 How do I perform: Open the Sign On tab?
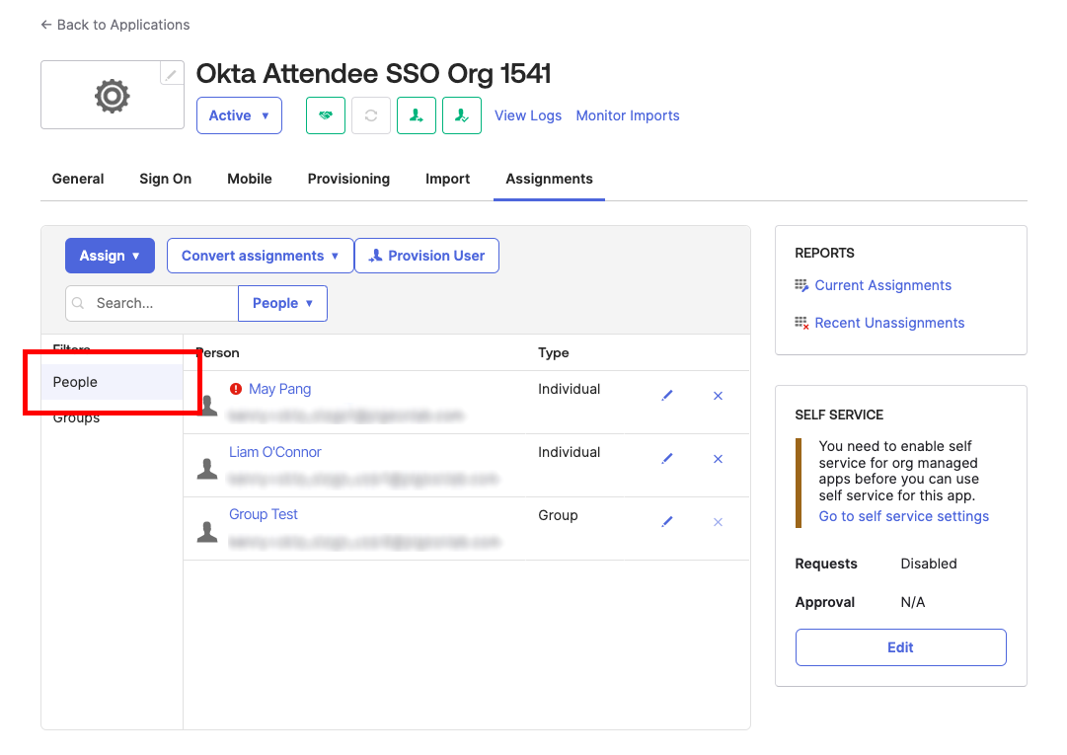(x=166, y=179)
